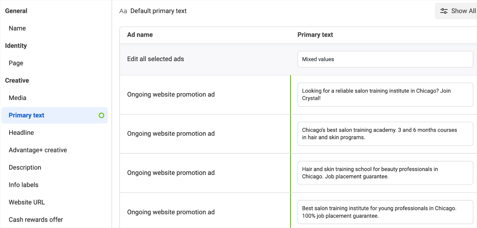The width and height of the screenshot is (477, 228).
Task: Select the Website URL sidebar item
Action: pyautogui.click(x=27, y=202)
